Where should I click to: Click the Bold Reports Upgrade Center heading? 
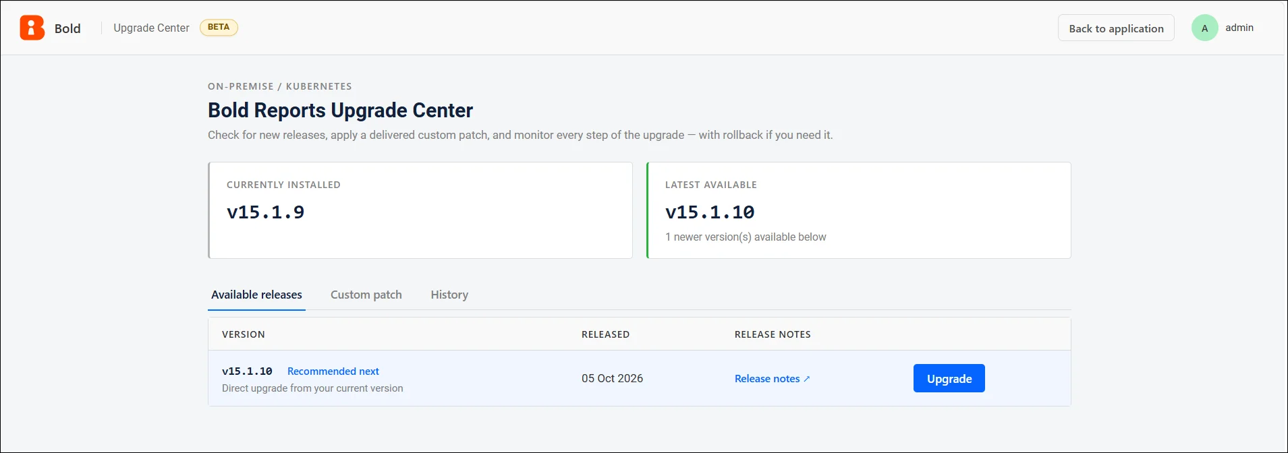pos(340,110)
